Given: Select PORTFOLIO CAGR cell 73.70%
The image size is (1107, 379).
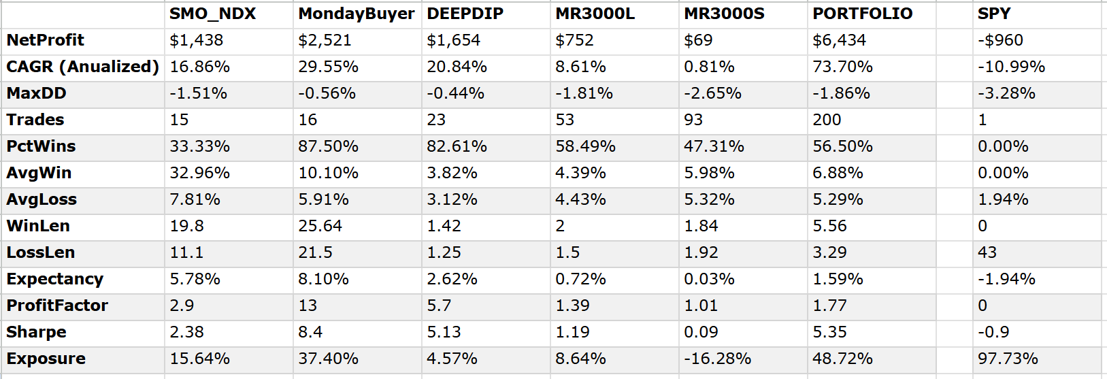Looking at the screenshot, I should [842, 67].
